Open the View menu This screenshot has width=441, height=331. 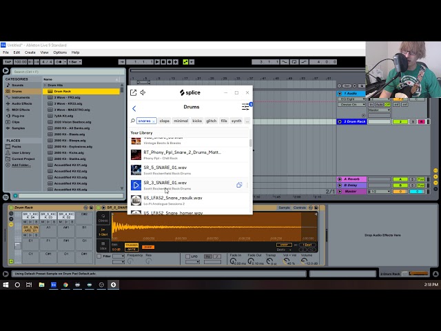[44, 52]
